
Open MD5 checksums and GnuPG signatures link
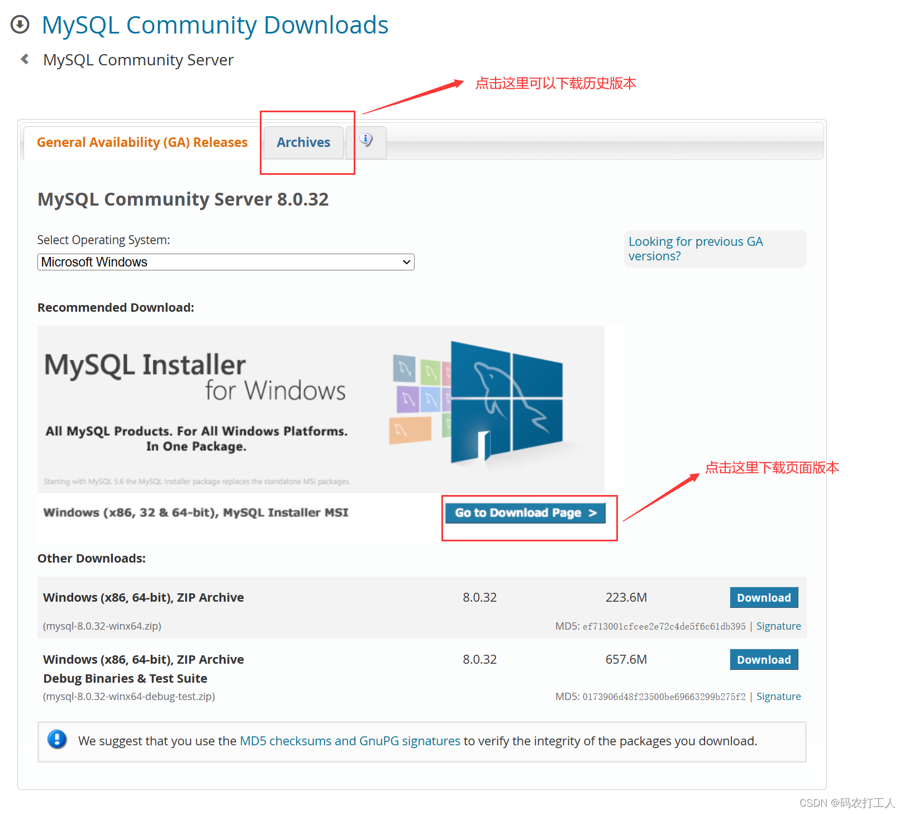click(x=350, y=741)
